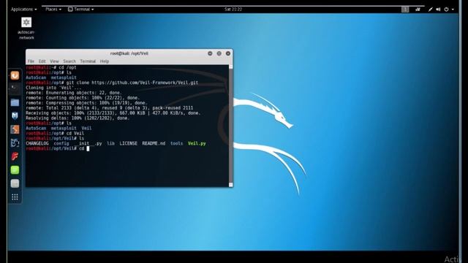Open the Search menu in terminal
This screenshot has height=263, width=468.
pos(69,61)
